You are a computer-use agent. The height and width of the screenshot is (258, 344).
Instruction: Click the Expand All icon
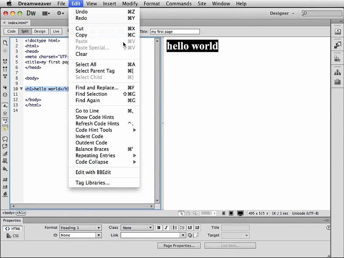[5, 76]
